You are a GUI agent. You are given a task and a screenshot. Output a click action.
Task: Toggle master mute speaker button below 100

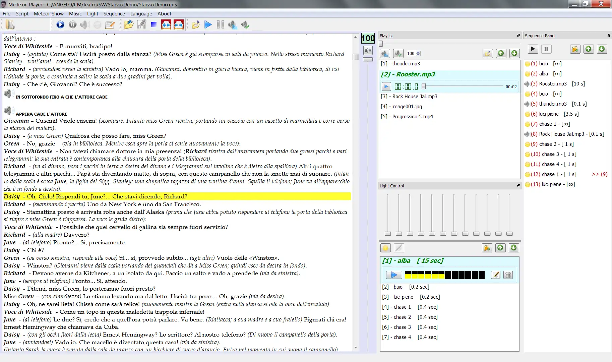[x=368, y=50]
